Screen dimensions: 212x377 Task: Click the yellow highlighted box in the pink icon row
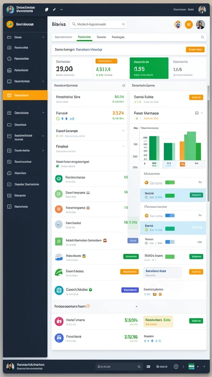tap(158, 322)
